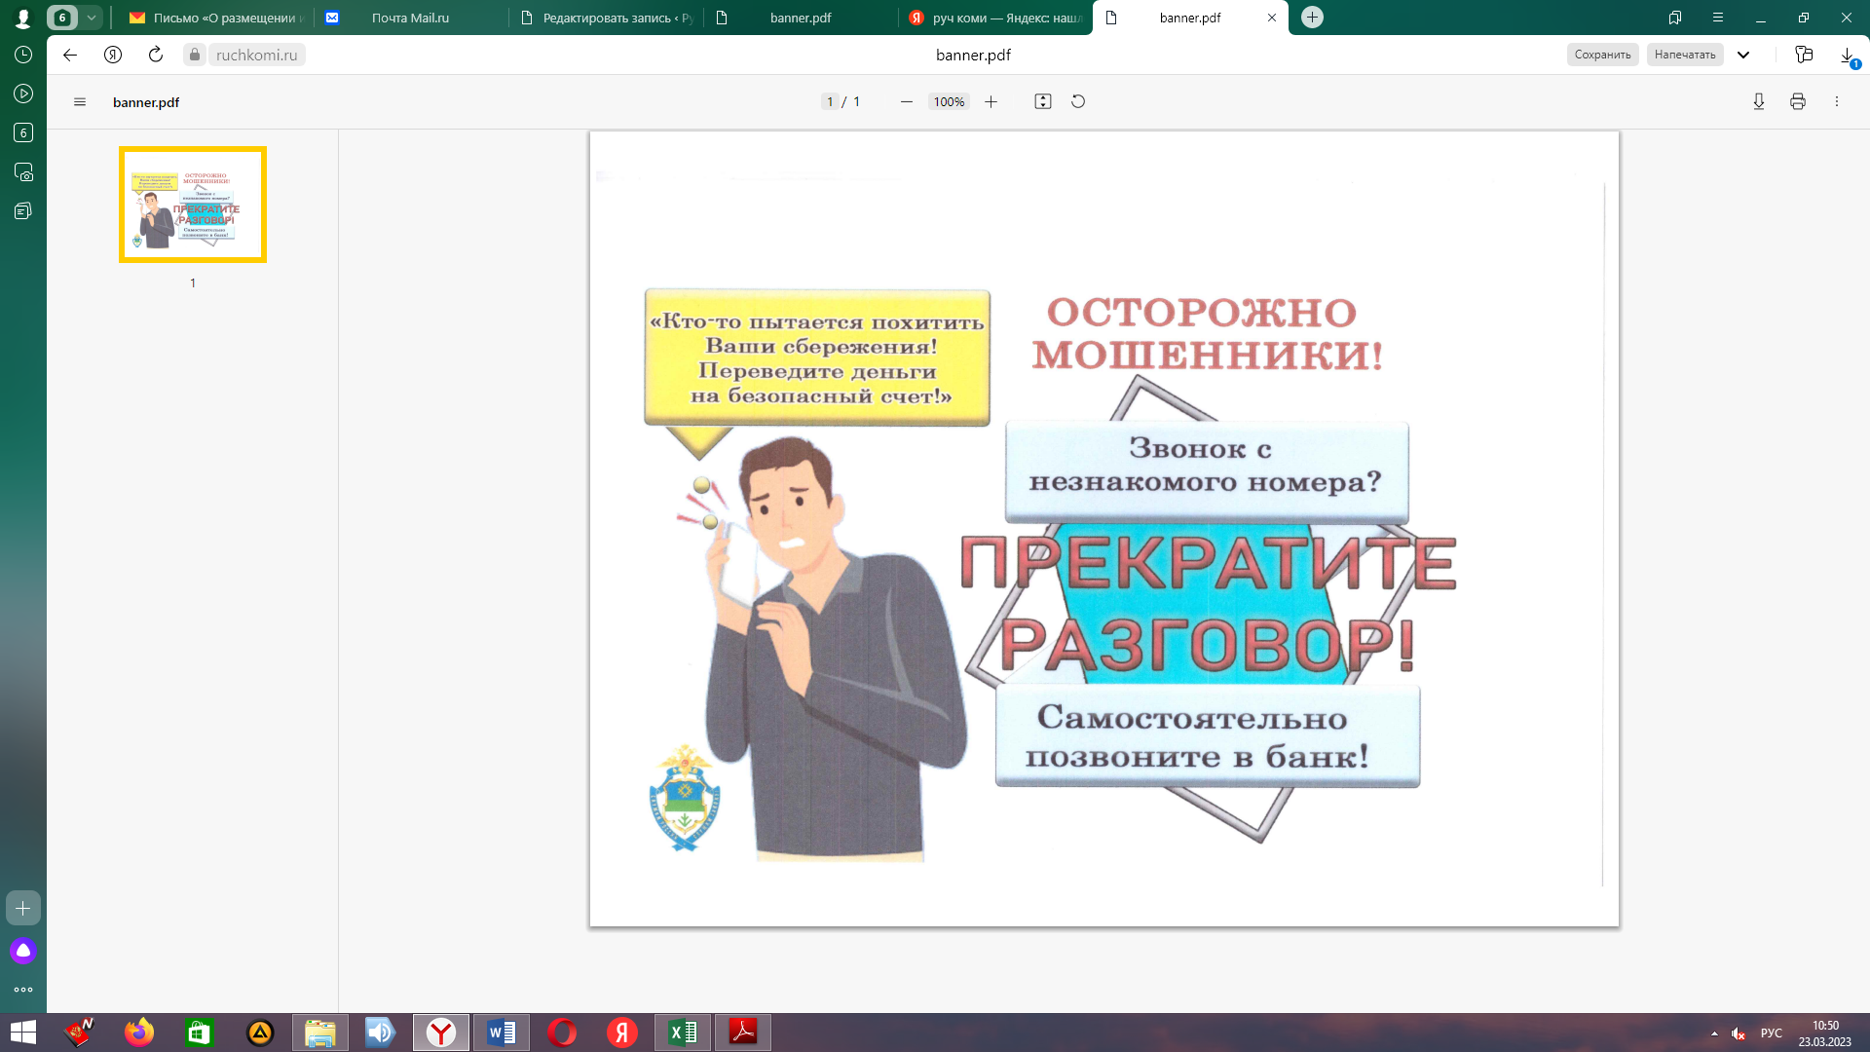This screenshot has width=1870, height=1052.
Task: Show hidden system tray icons
Action: pos(1714,1033)
